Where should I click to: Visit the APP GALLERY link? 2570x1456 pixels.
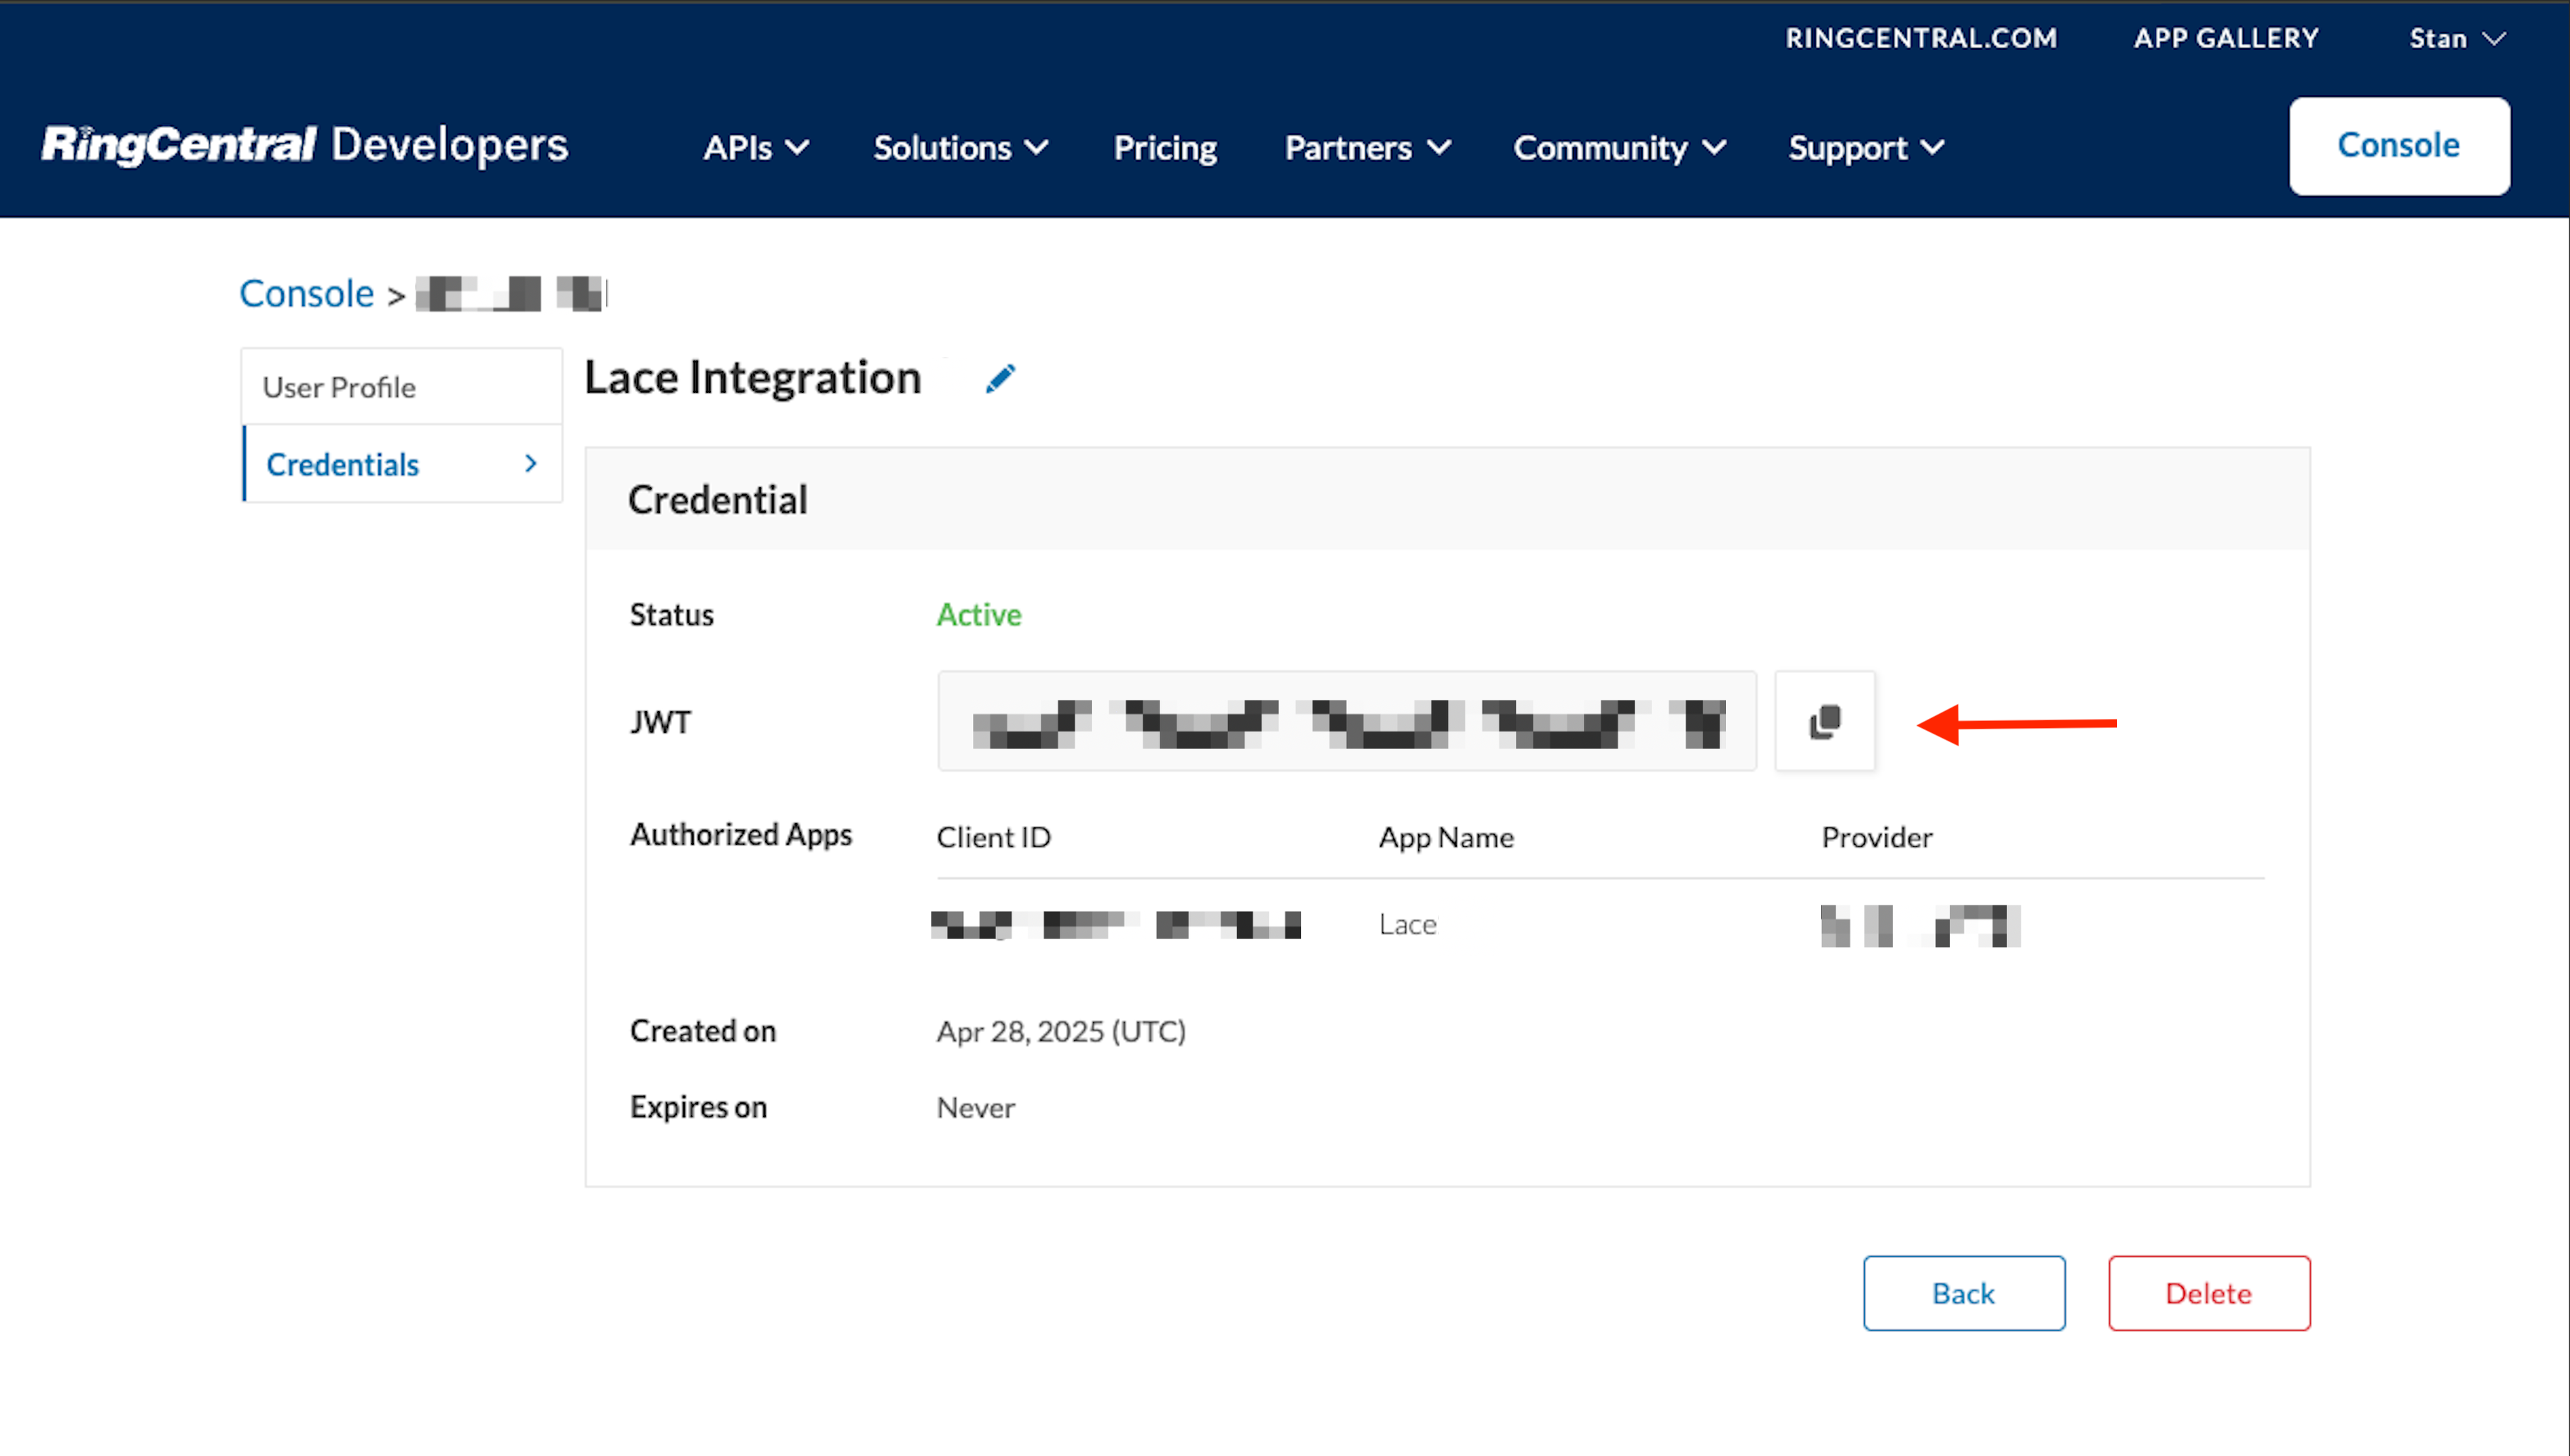coord(2226,38)
